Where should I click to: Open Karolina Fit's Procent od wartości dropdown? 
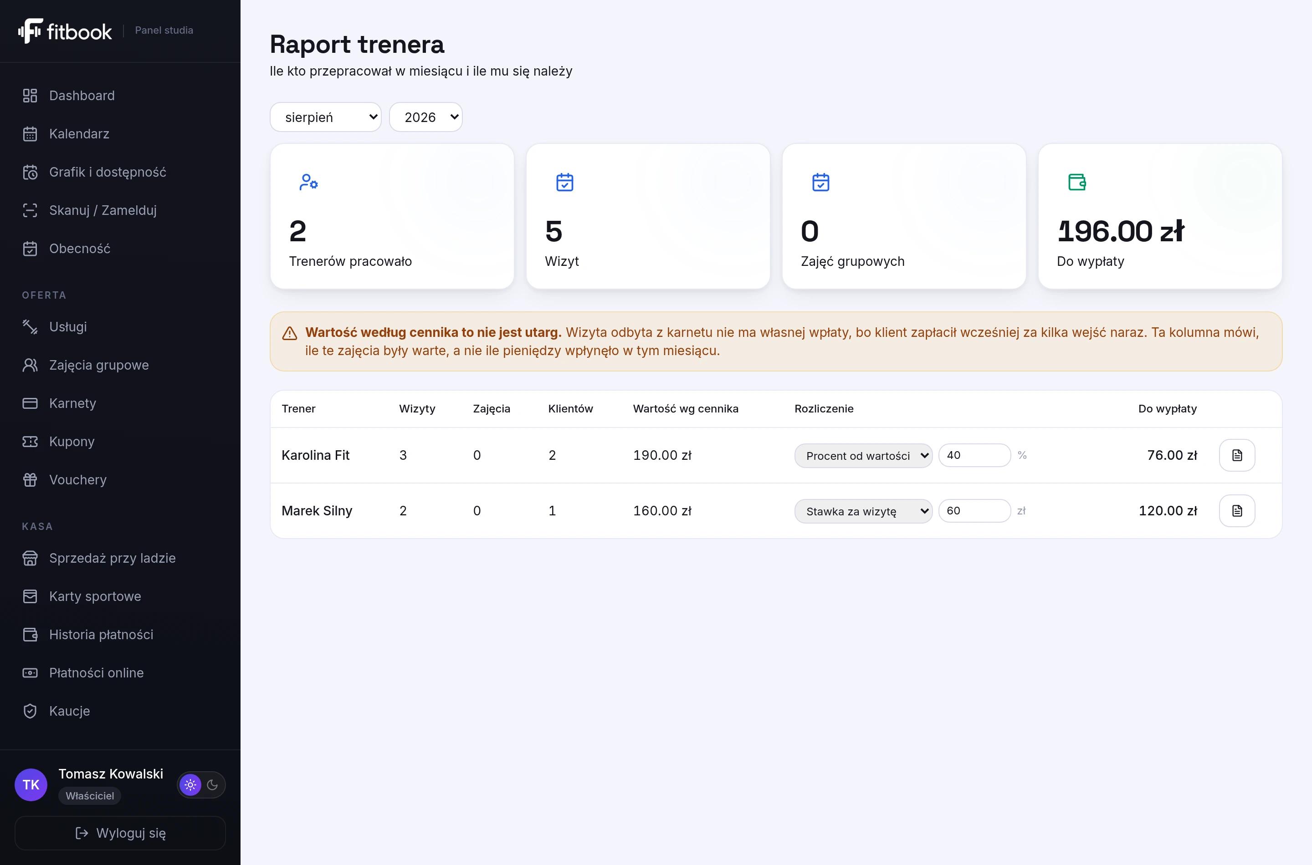tap(863, 456)
